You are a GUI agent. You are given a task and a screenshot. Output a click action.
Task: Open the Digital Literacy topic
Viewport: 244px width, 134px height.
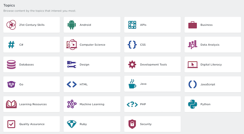[213, 65]
